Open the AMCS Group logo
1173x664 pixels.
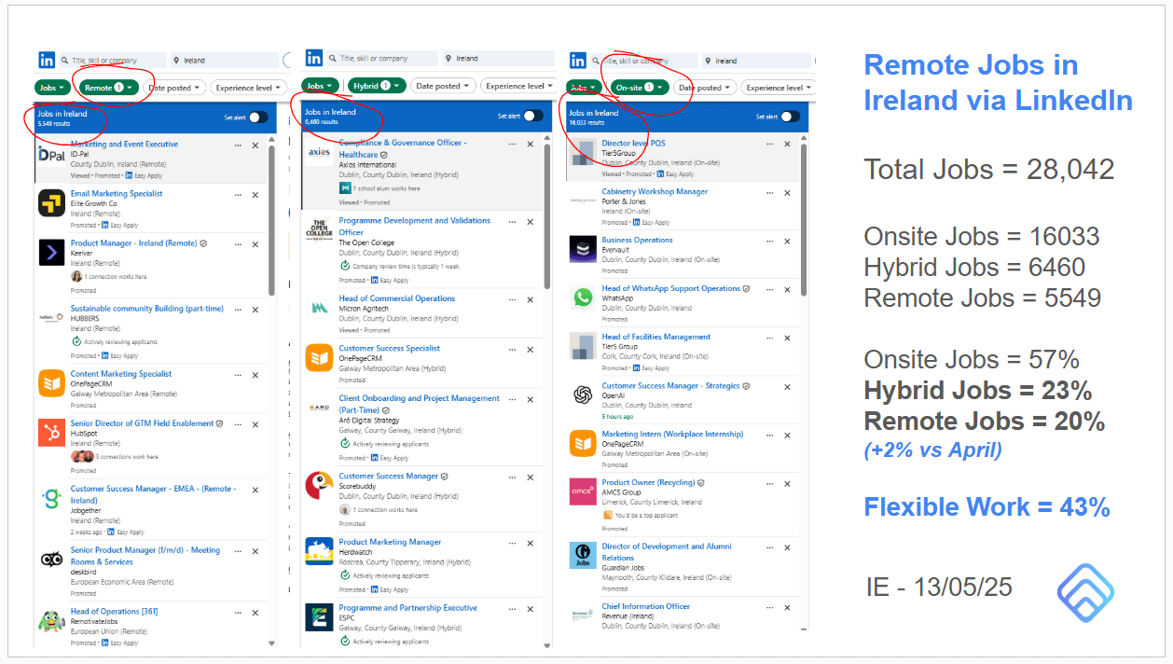point(583,491)
